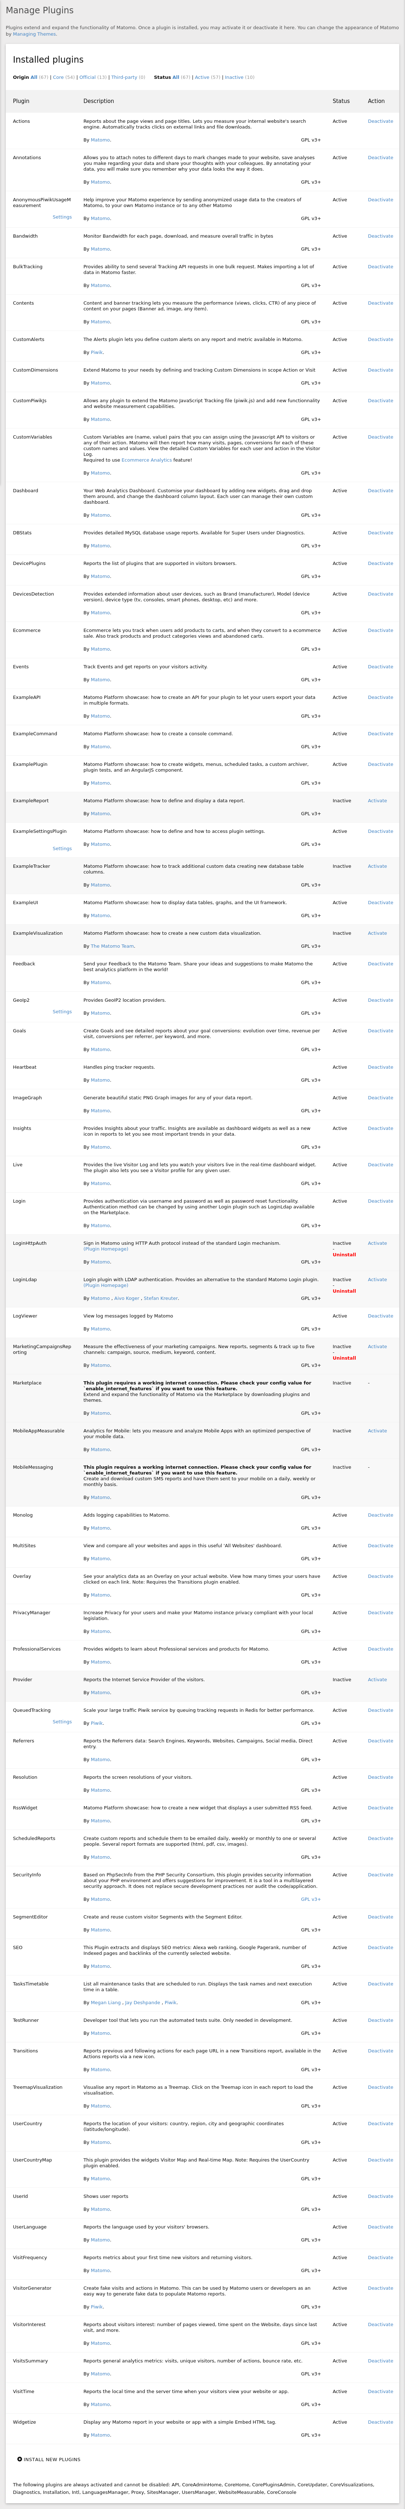Deactivate the Dashboard plugin

pyautogui.click(x=380, y=490)
